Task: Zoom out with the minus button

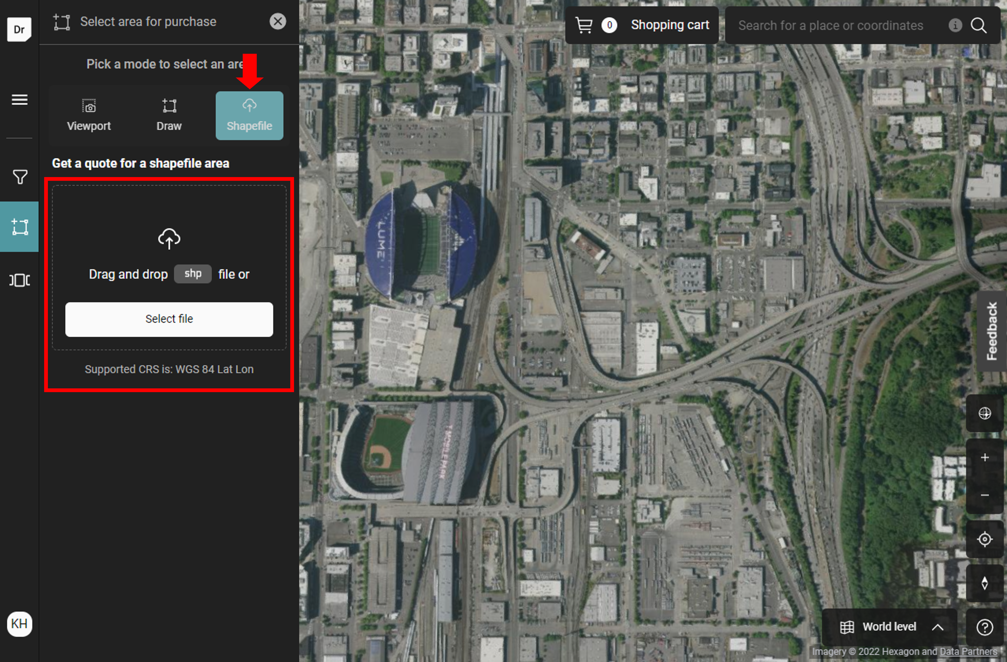Action: [x=984, y=495]
